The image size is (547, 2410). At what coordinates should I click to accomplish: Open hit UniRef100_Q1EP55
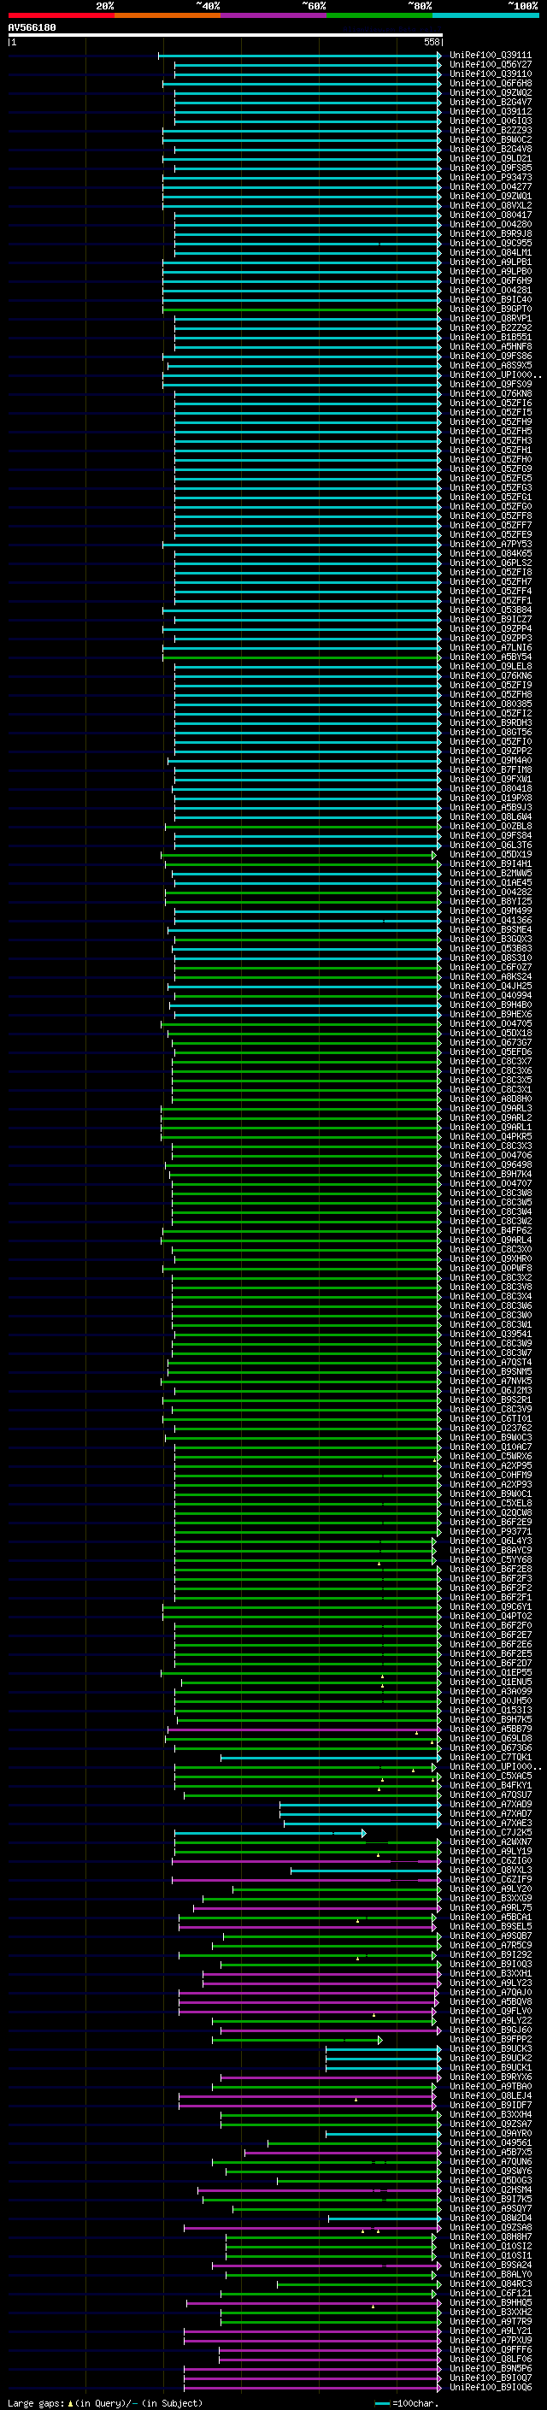point(490,1673)
